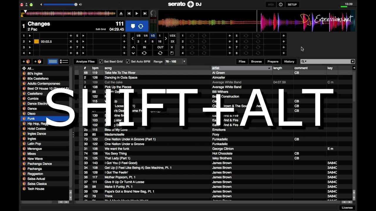
Task: Switch to the album art list view
Action: coord(64,62)
